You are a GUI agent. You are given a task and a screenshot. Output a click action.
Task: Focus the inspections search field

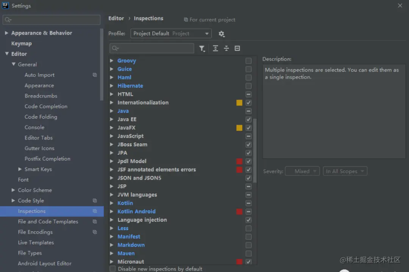pyautogui.click(x=152, y=48)
